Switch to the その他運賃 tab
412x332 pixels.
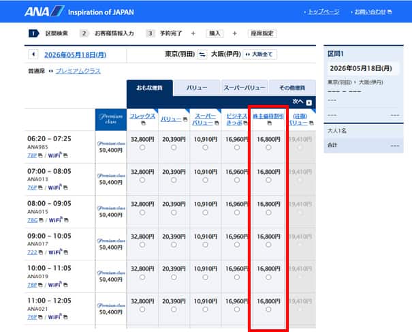click(287, 87)
